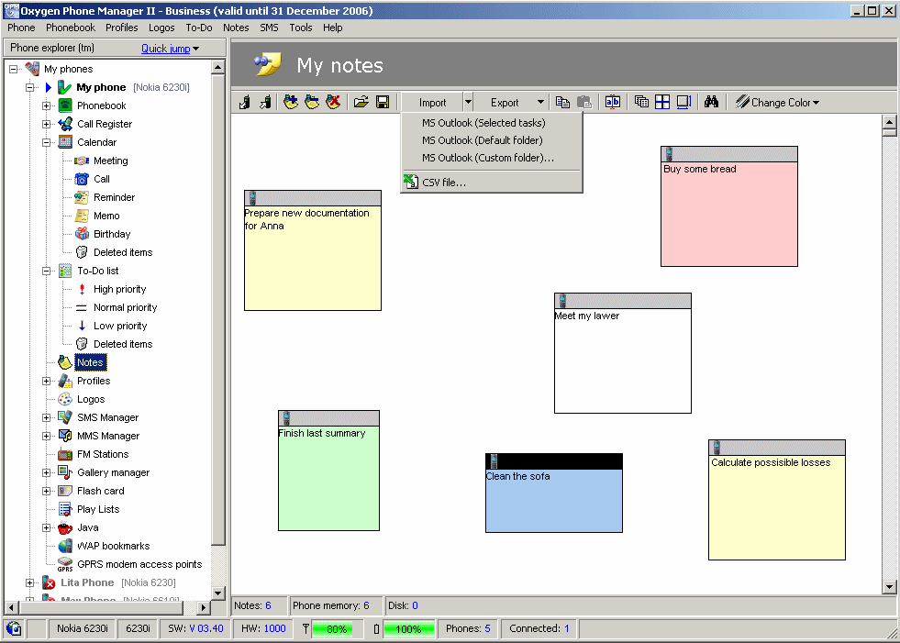900x643 pixels.
Task: Select MS Outlook (Default folder) import option
Action: click(483, 140)
